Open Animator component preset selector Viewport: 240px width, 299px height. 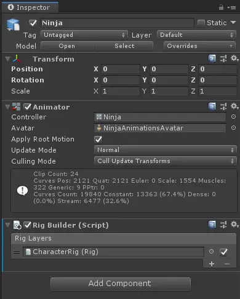[223, 106]
